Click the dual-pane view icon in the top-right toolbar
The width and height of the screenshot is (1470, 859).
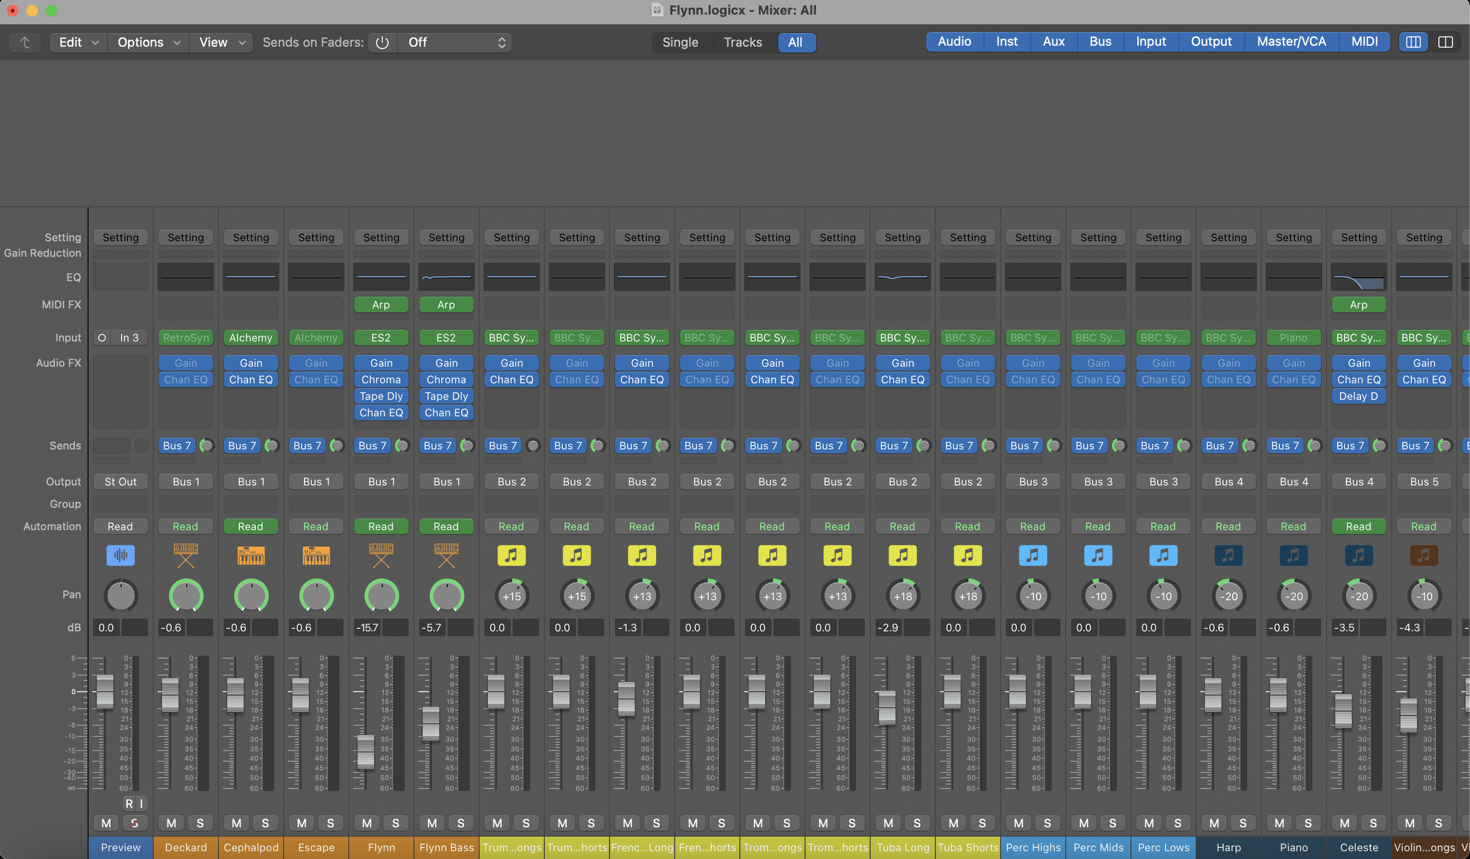[1446, 42]
